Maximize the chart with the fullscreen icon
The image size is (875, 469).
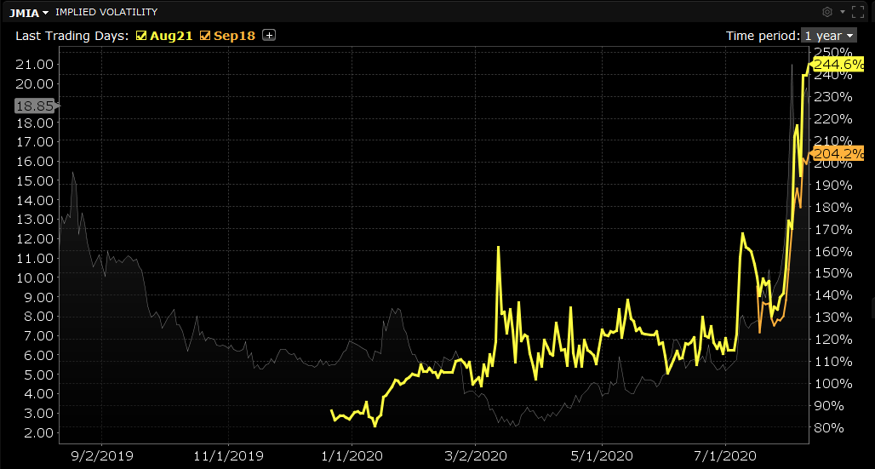858,12
